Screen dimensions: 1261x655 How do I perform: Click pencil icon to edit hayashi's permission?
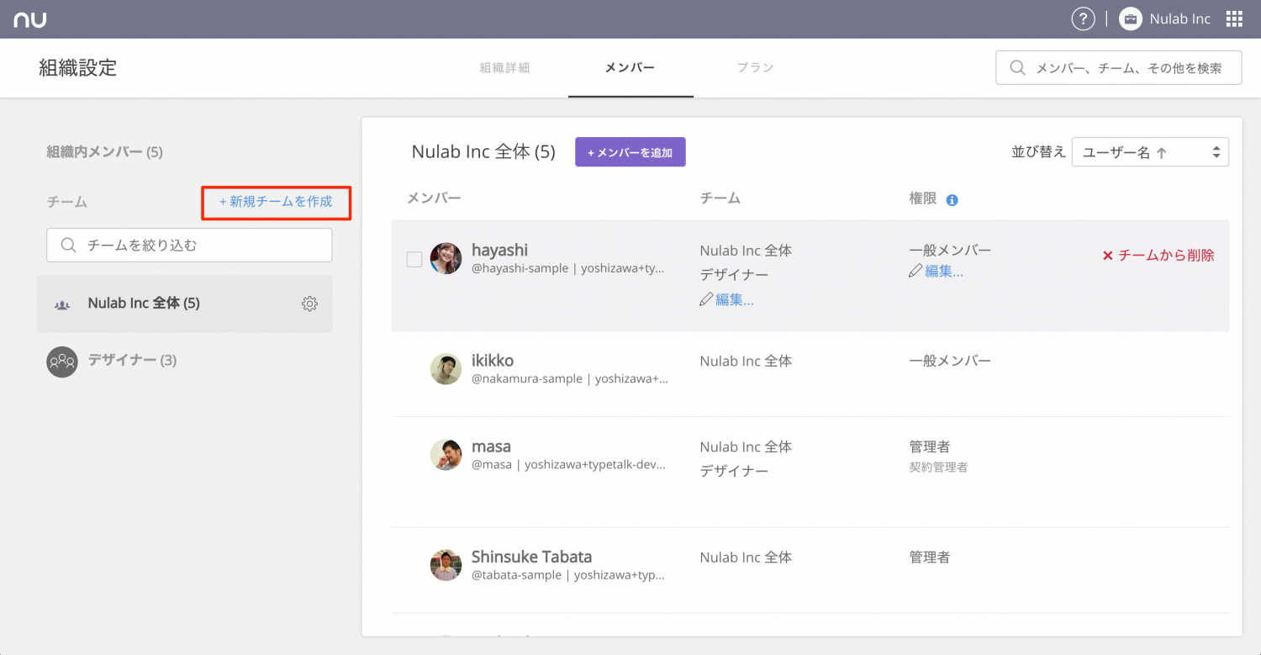(x=915, y=272)
